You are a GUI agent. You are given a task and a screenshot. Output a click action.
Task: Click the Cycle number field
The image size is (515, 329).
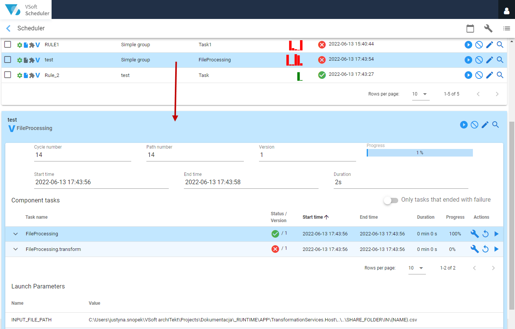[x=83, y=155]
